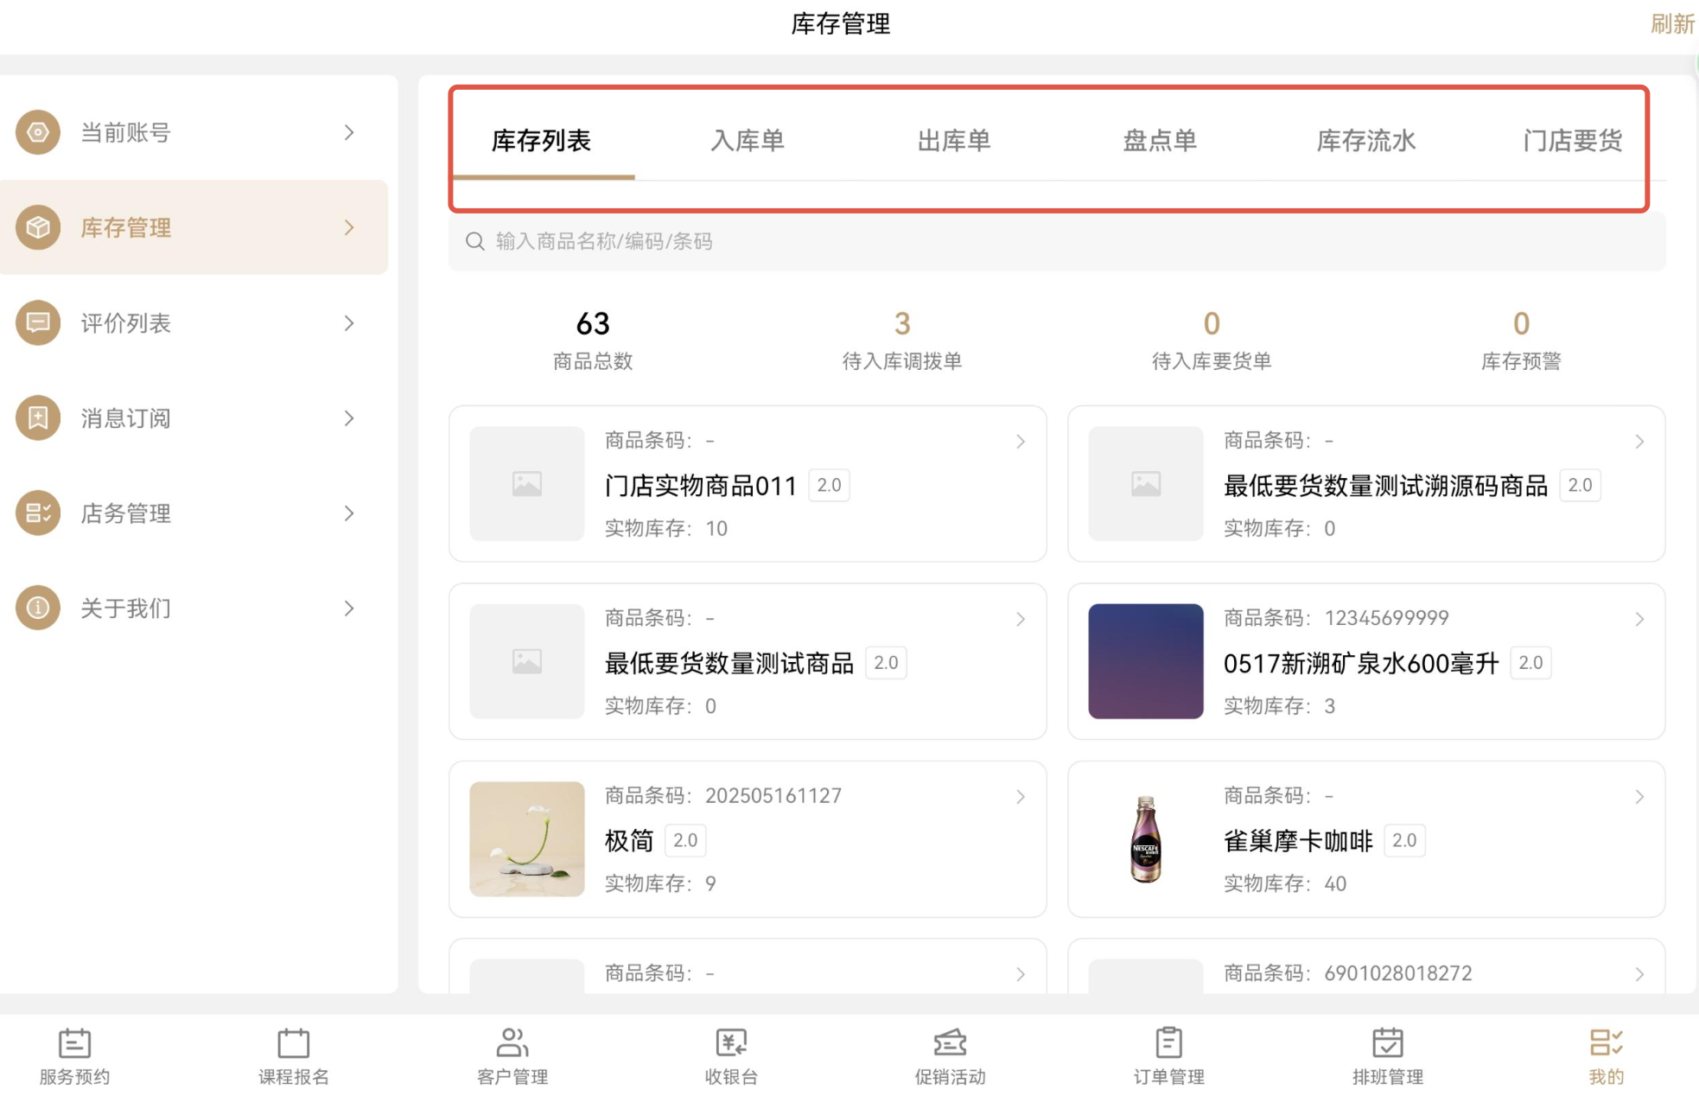Screen dimensions: 1699x1096
Task: Expand the 评价列表 chevron arrow
Action: [x=349, y=323]
